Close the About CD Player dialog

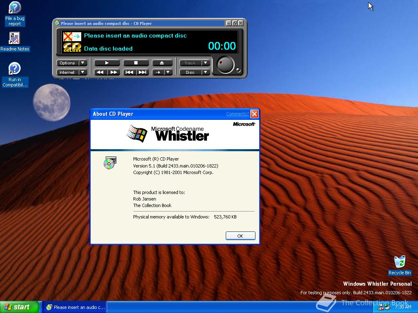coord(254,114)
